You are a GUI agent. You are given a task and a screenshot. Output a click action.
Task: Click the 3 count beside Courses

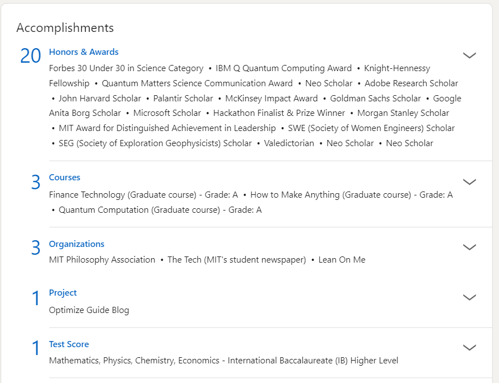click(36, 182)
